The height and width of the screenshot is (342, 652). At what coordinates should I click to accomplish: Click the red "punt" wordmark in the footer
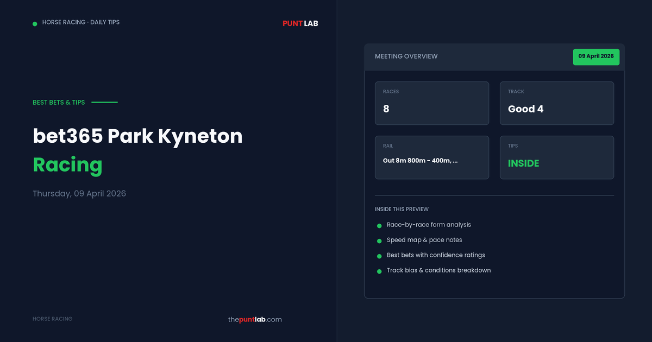pos(247,320)
